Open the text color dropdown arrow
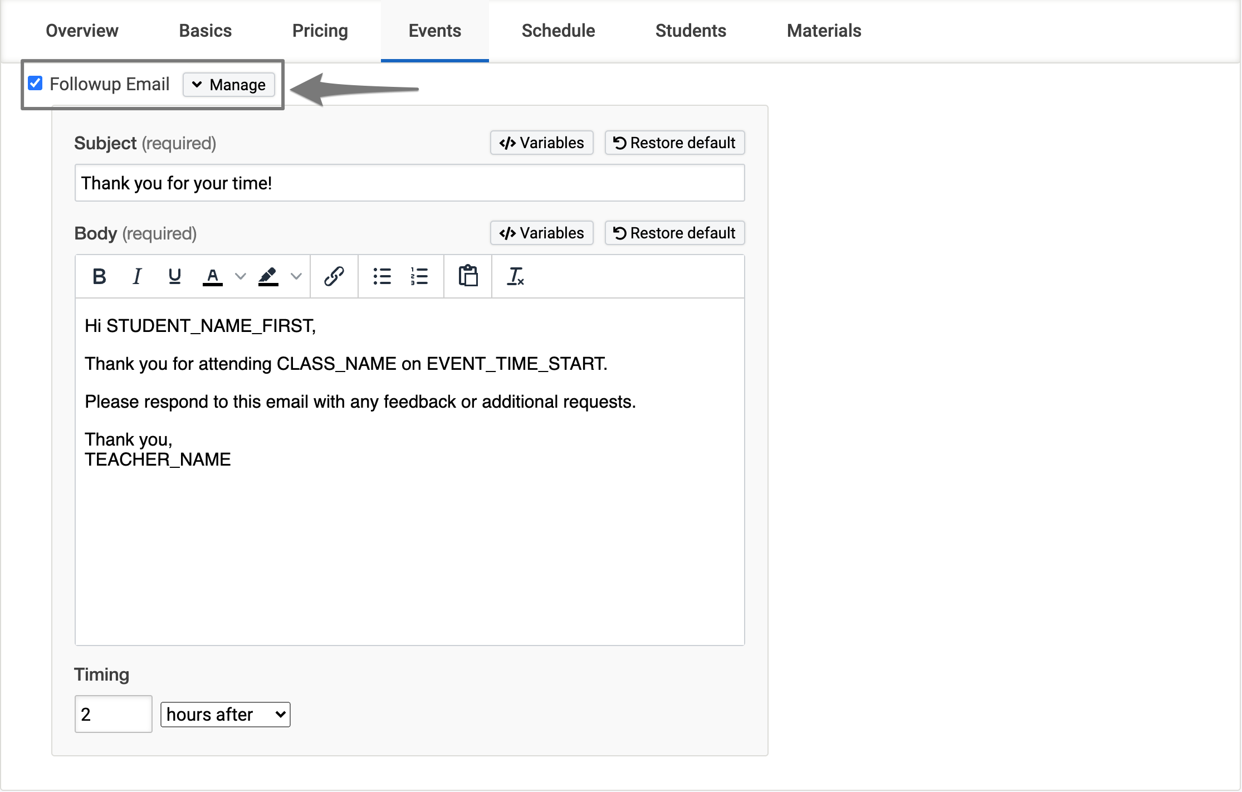 tap(240, 276)
